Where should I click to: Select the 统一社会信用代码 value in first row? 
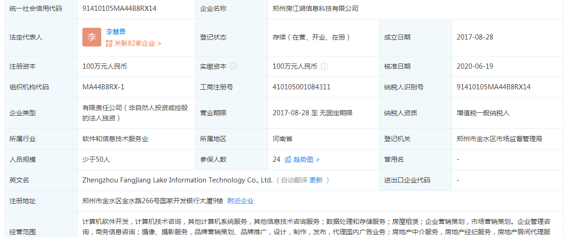119,8
